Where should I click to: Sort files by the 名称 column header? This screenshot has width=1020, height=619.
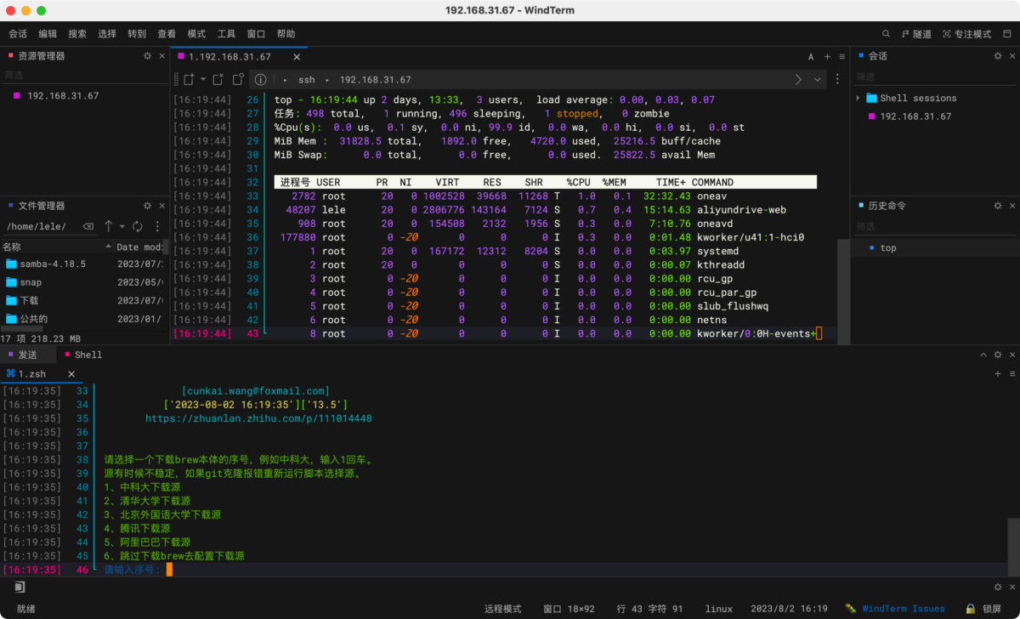tap(56, 247)
